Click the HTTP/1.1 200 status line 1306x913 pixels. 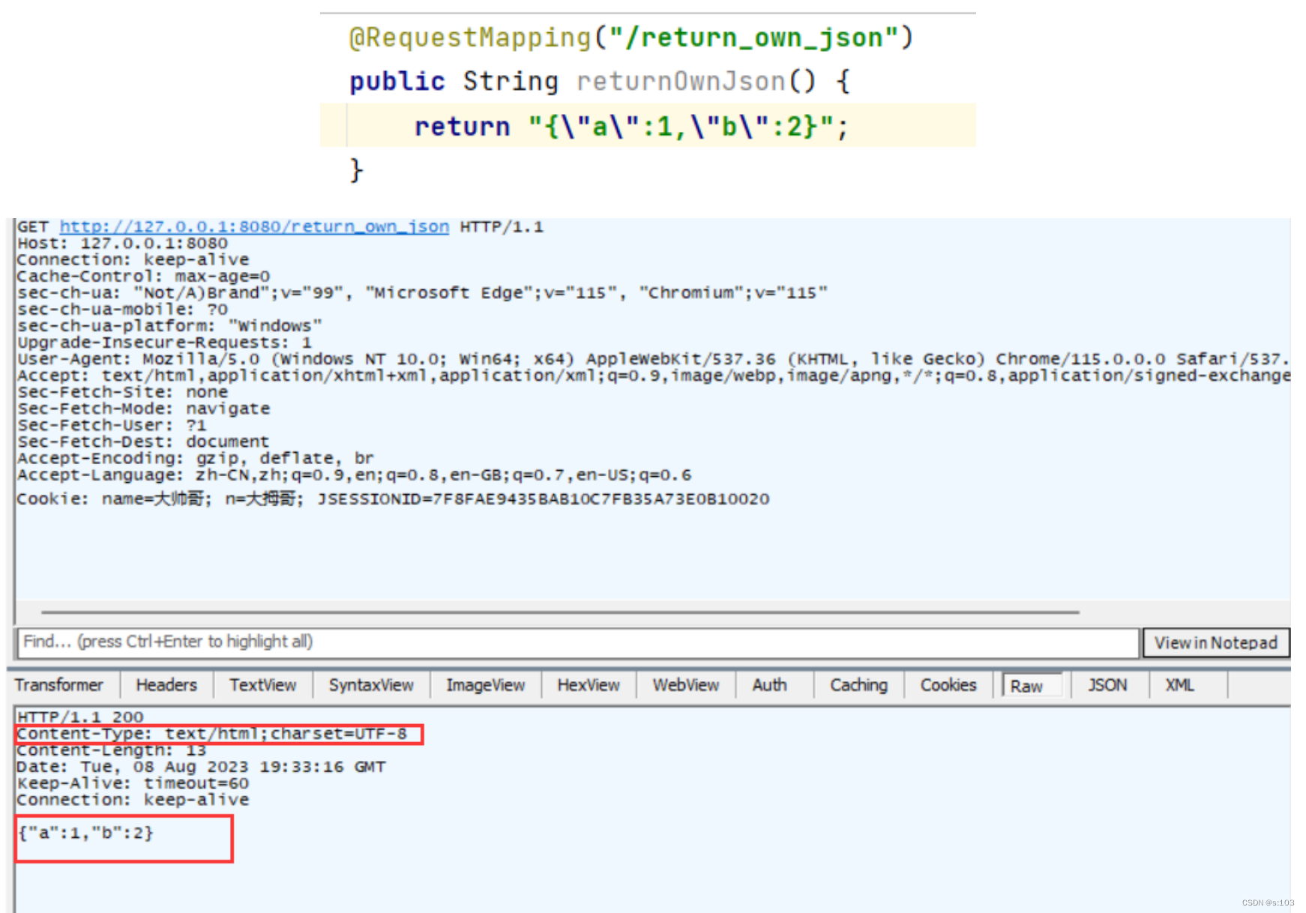[80, 717]
